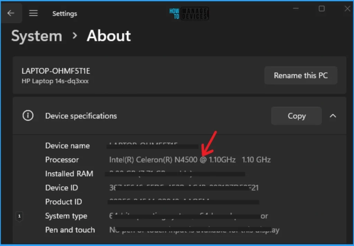Maximize the Settings window
This screenshot has width=354, height=246.
pos(322,9)
